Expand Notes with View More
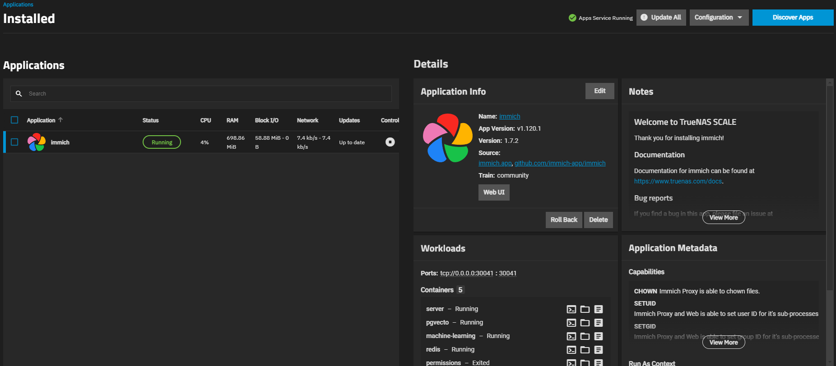The height and width of the screenshot is (366, 836). (723, 217)
